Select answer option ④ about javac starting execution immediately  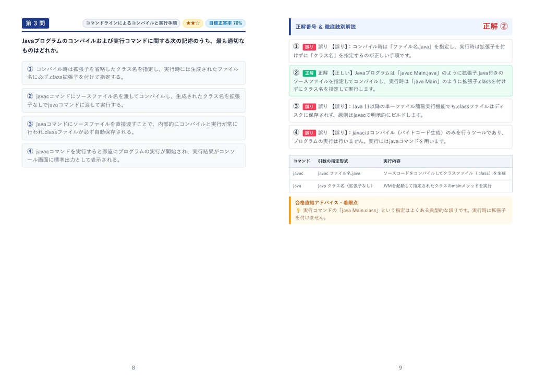[133, 156]
